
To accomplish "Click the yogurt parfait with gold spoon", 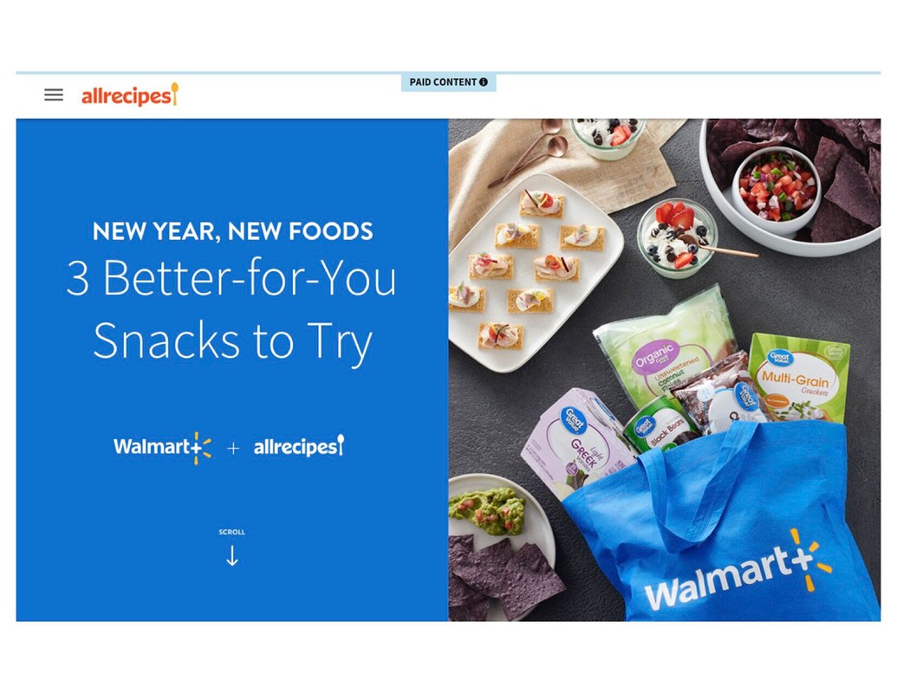I will pos(679,237).
